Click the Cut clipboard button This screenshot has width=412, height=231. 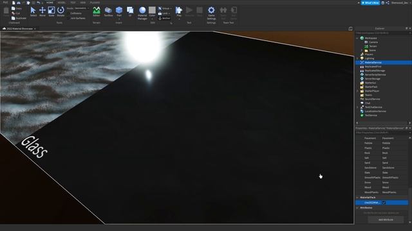tap(15, 13)
